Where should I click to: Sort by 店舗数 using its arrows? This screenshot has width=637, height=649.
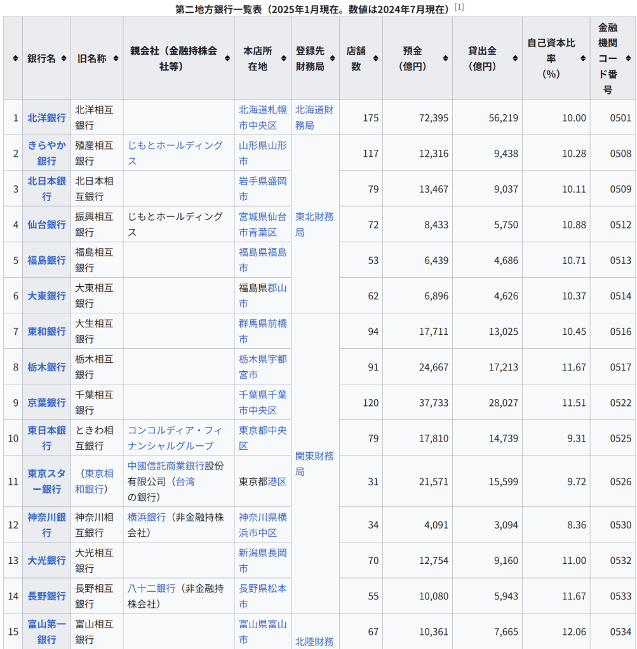coord(375,58)
